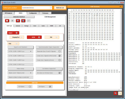Open the Timings sub-tab
The width and height of the screenshot is (125, 99).
pos(26,26)
